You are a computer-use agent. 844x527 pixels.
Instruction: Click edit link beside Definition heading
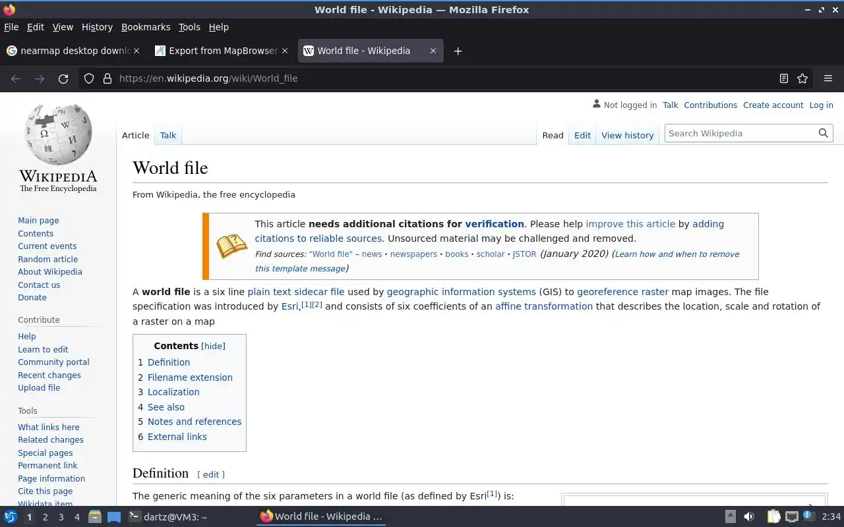pyautogui.click(x=211, y=474)
